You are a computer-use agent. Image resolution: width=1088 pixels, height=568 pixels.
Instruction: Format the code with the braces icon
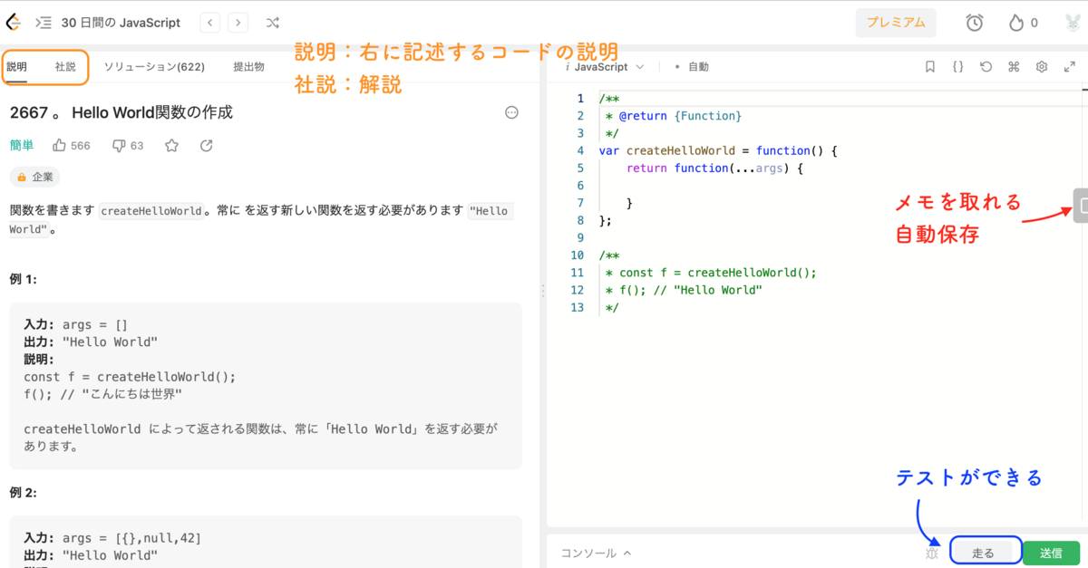pos(957,66)
